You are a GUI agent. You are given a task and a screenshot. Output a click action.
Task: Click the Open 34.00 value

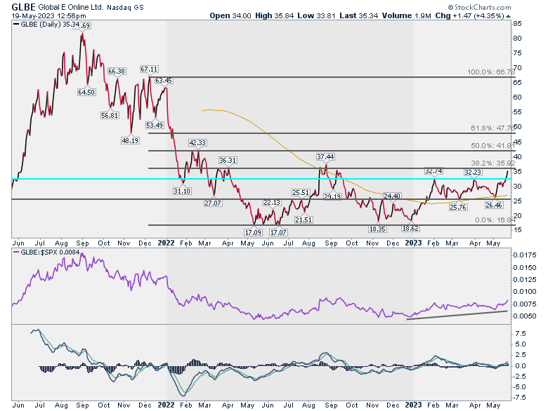(230, 15)
